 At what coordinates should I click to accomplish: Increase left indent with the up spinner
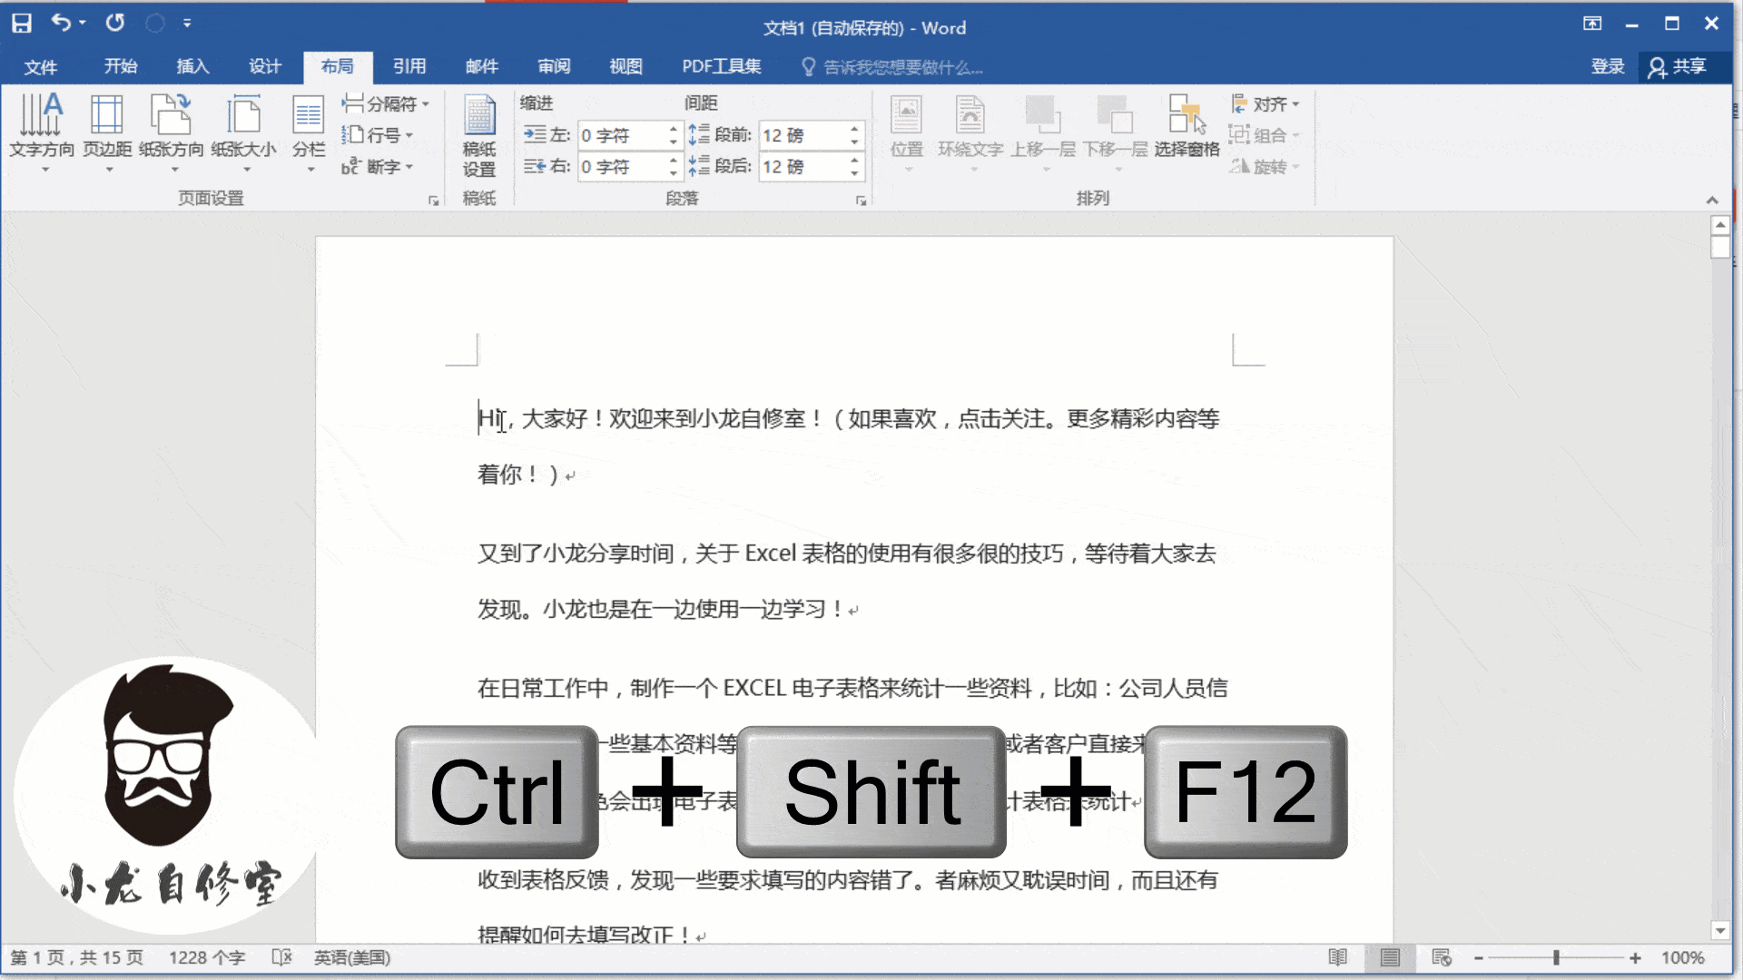click(674, 130)
